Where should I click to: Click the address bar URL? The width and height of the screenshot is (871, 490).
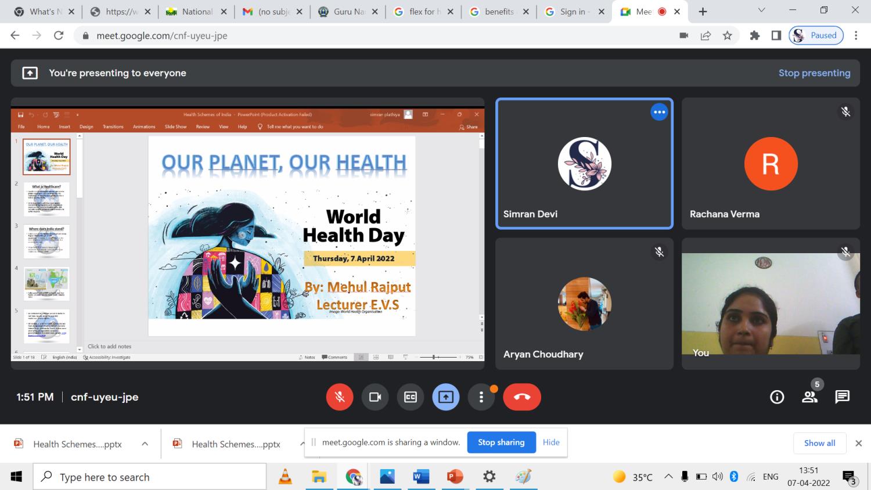(x=162, y=35)
